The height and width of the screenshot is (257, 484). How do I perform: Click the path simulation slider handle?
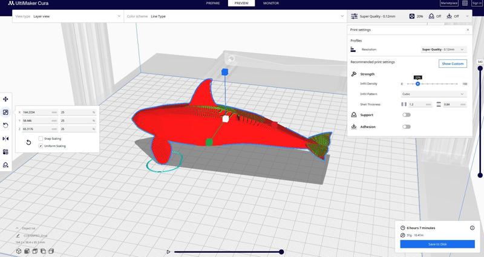click(x=281, y=252)
